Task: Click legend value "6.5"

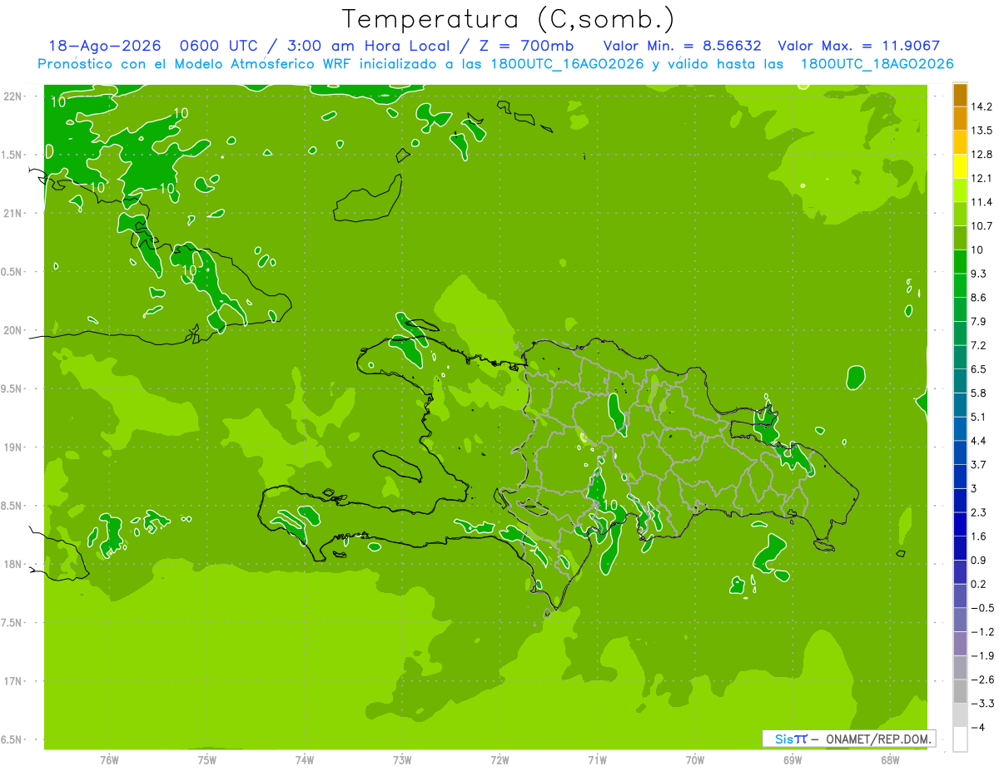Action: (x=979, y=369)
